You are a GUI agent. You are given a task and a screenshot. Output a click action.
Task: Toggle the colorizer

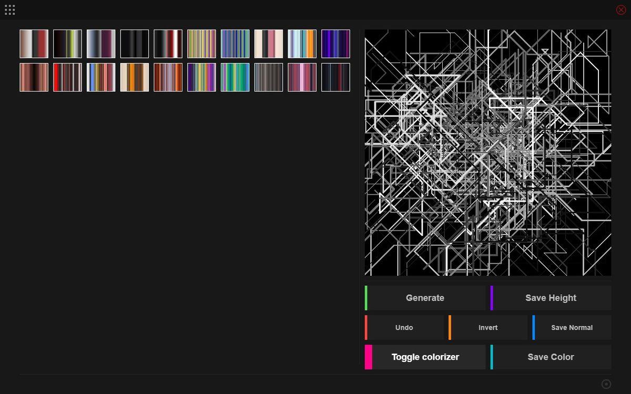pyautogui.click(x=425, y=357)
